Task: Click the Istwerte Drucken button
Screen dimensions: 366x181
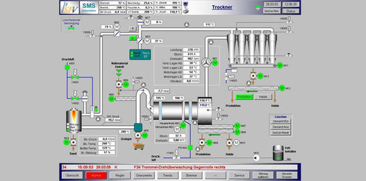Action: click(x=287, y=175)
